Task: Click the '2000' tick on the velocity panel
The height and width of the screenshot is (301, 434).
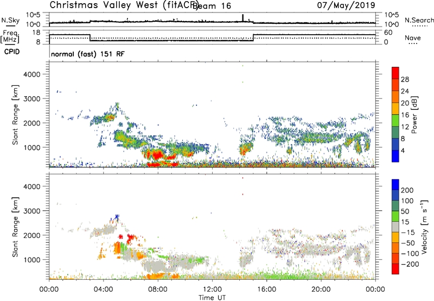Action: pyautogui.click(x=32, y=235)
